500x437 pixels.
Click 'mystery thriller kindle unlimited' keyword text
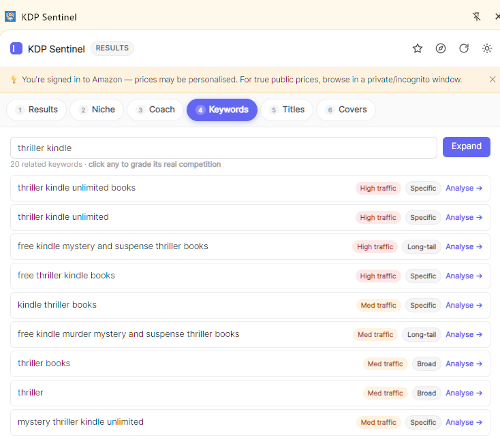[80, 422]
